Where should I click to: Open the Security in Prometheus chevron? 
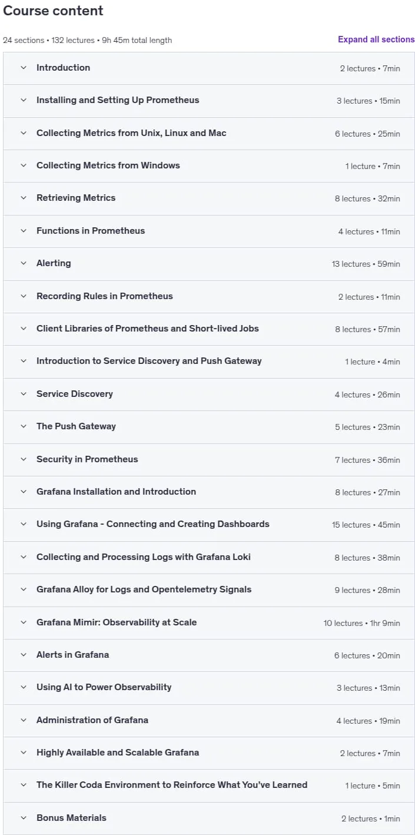pos(24,459)
